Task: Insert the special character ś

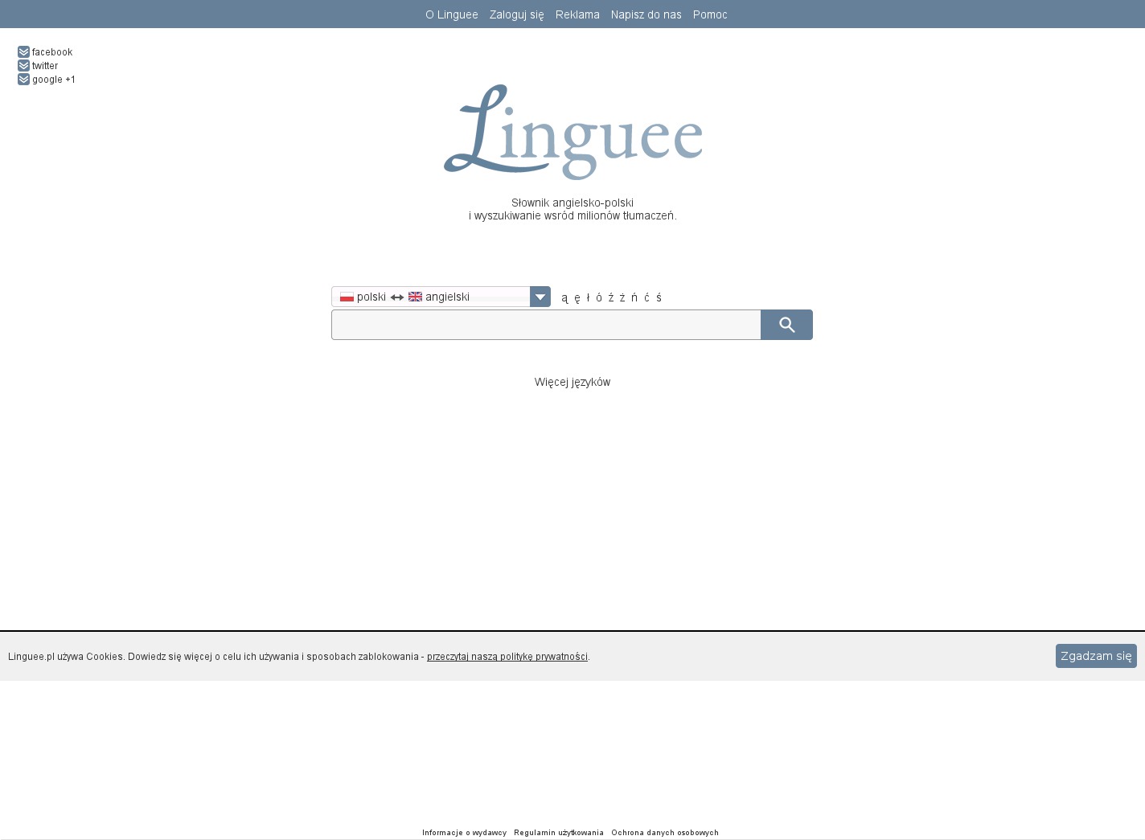Action: [x=659, y=297]
